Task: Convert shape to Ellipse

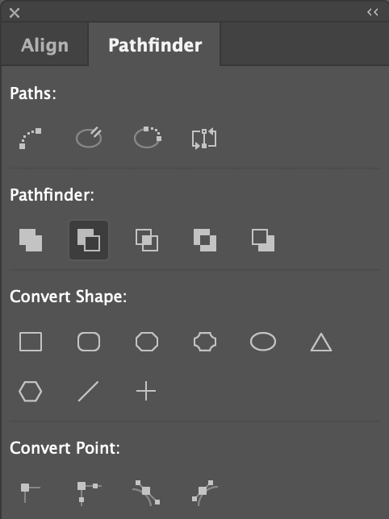Action: click(x=263, y=342)
